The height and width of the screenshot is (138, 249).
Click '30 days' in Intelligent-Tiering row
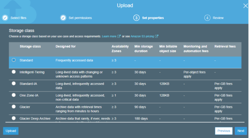point(140,72)
